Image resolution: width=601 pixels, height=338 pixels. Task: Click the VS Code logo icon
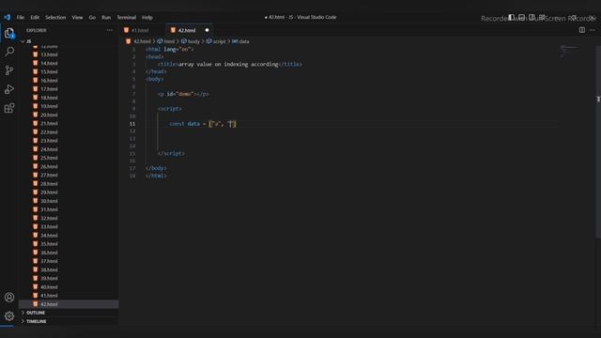tap(8, 17)
